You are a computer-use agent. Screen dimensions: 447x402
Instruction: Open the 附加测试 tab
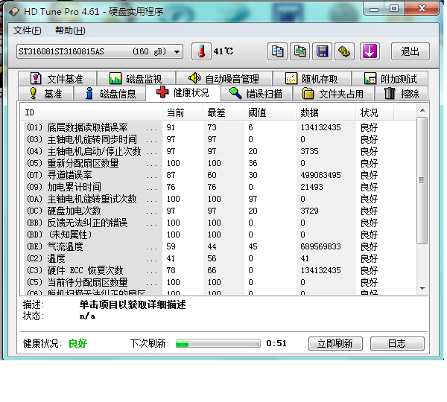390,79
